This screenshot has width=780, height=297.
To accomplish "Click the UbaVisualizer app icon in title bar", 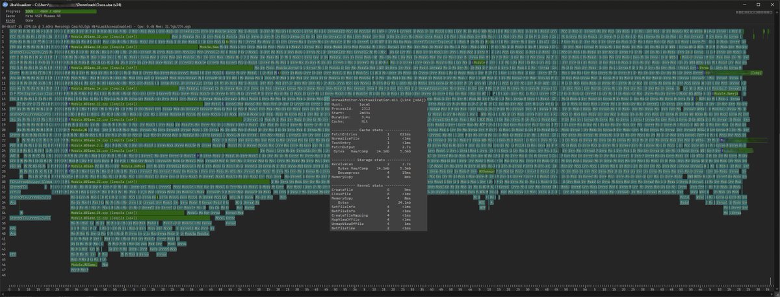I will point(4,3).
